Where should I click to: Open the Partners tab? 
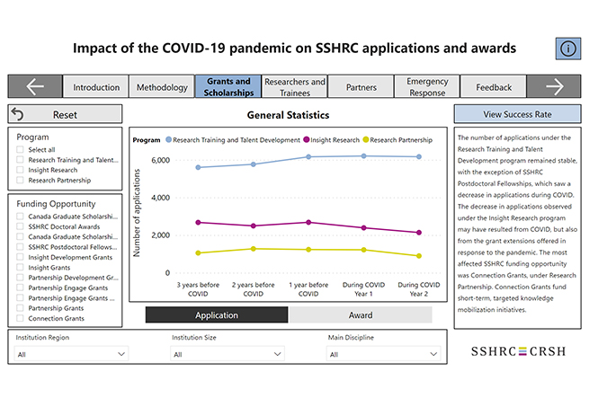(x=361, y=87)
